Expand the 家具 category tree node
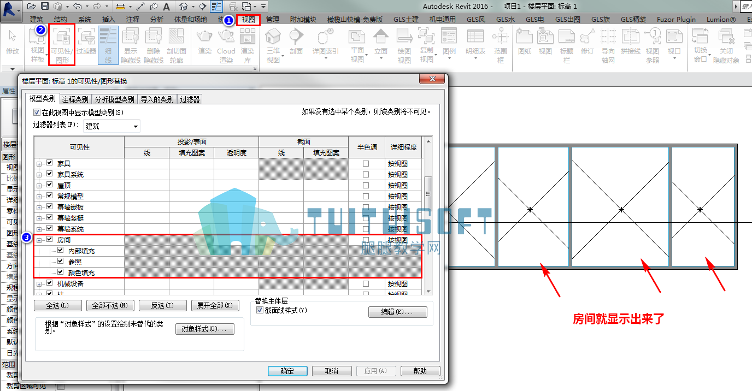The height and width of the screenshot is (391, 752). tap(39, 163)
